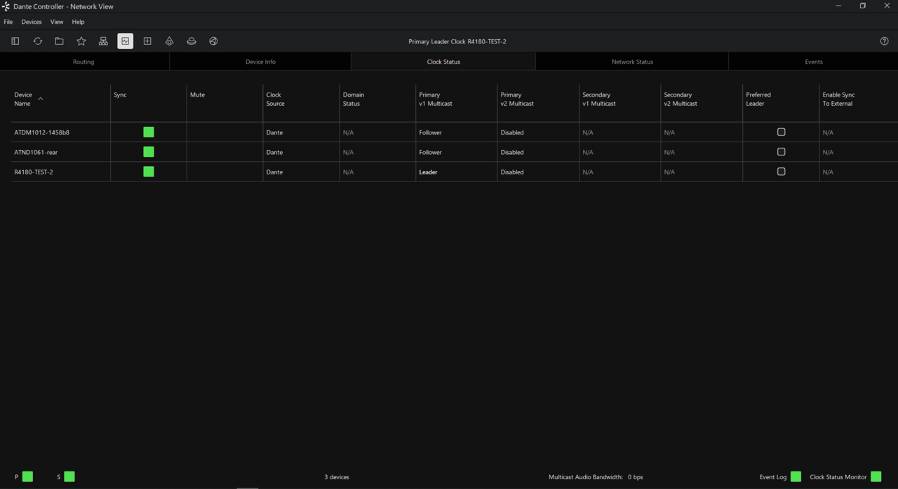Click the Dante Controller logo in title bar
Viewport: 898px width, 489px height.
click(6, 6)
